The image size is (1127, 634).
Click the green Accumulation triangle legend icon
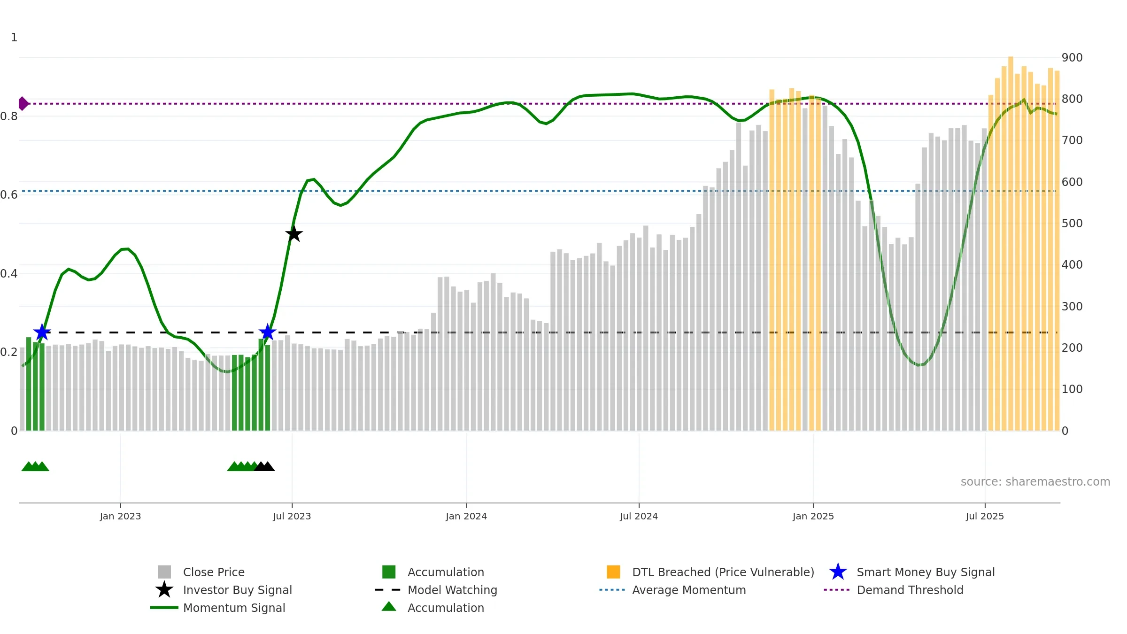pyautogui.click(x=389, y=607)
